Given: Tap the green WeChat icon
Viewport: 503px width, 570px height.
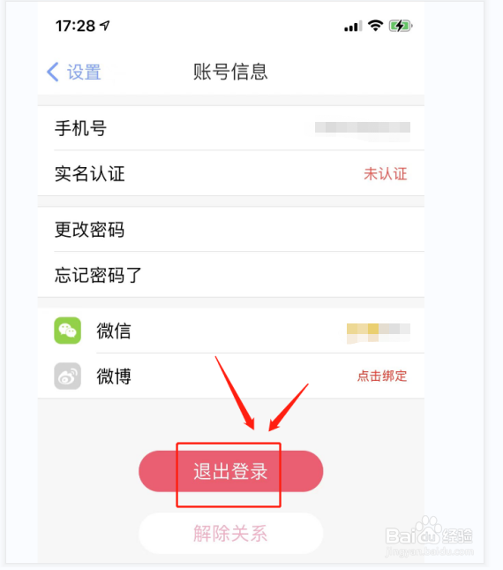Looking at the screenshot, I should click(x=67, y=331).
